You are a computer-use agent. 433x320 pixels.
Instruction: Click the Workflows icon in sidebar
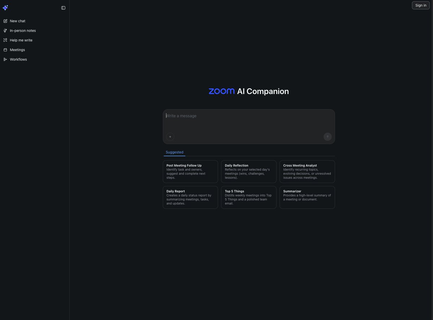[x=5, y=59]
